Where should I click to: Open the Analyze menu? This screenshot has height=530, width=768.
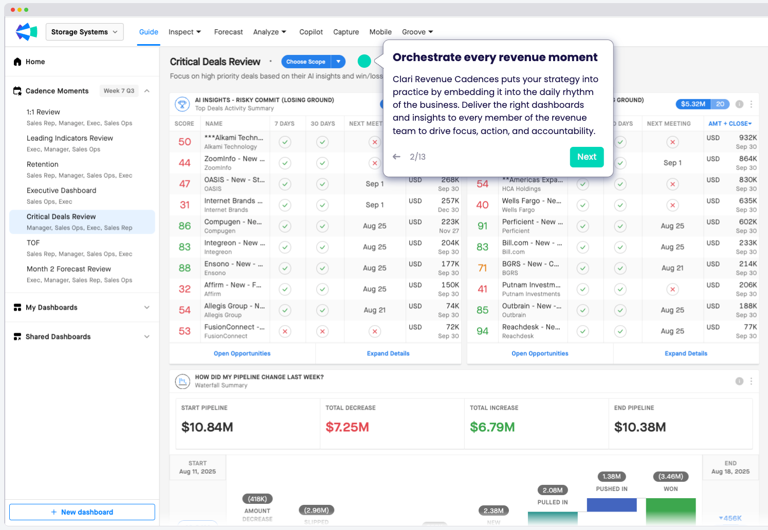(269, 32)
